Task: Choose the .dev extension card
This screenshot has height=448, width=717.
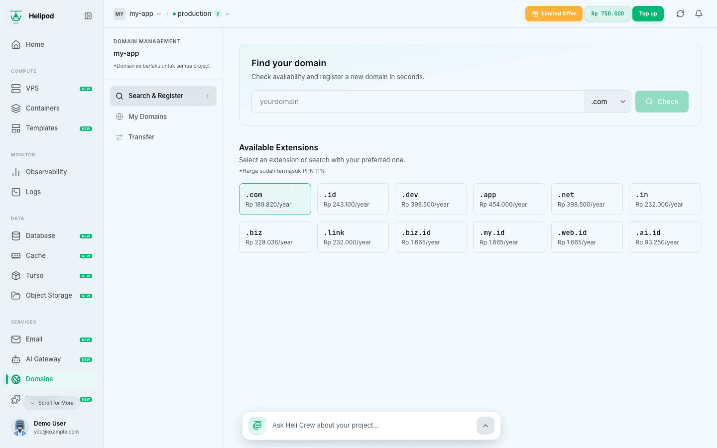Action: (431, 199)
